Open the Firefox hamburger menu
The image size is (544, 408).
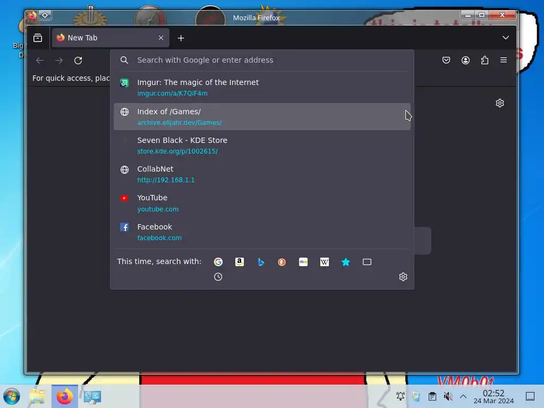click(x=504, y=60)
